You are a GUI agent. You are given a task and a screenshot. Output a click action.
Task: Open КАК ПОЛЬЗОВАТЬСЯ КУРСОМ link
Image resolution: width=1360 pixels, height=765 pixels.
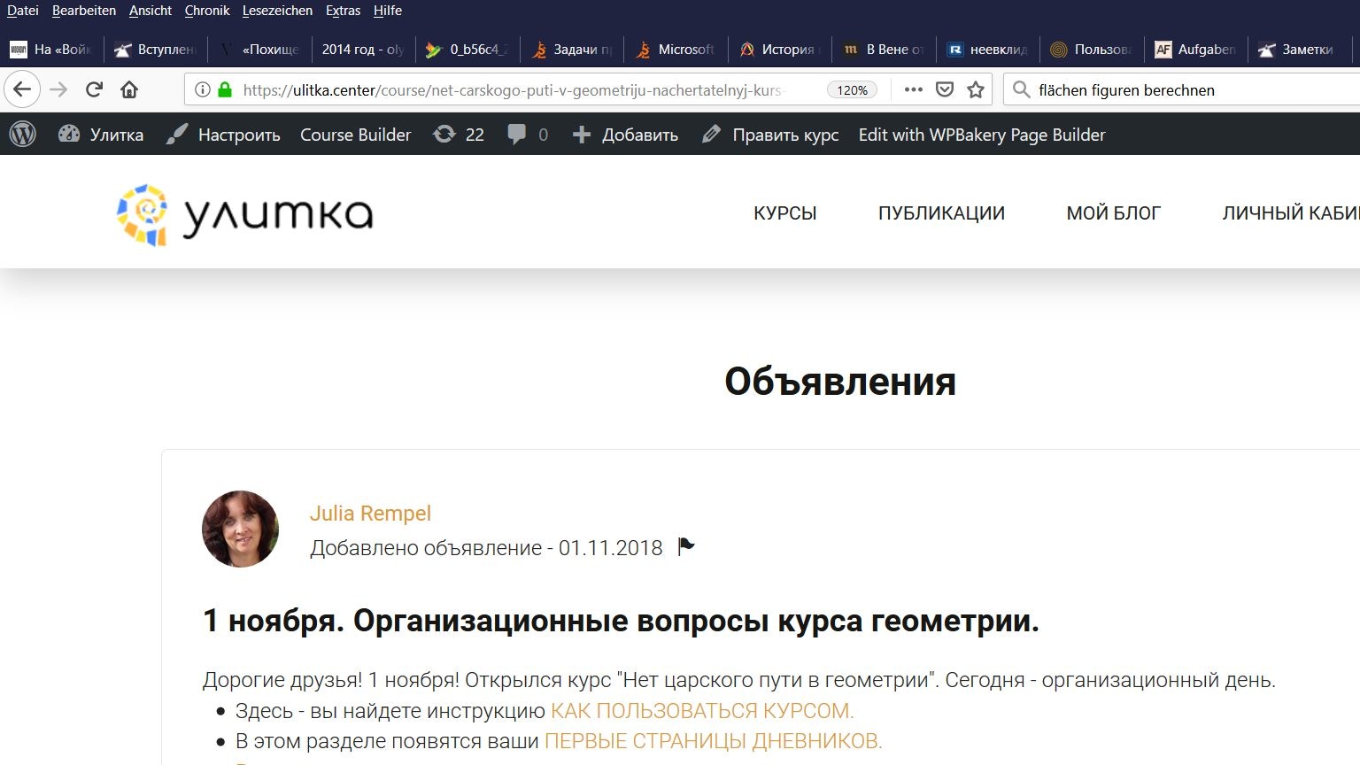(701, 711)
